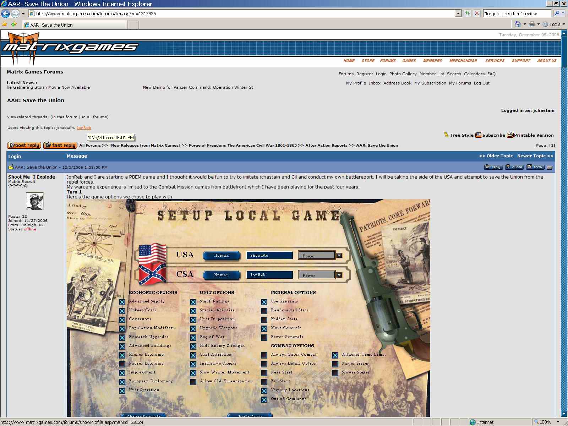Click the Add to Favorites icon

coord(14,24)
